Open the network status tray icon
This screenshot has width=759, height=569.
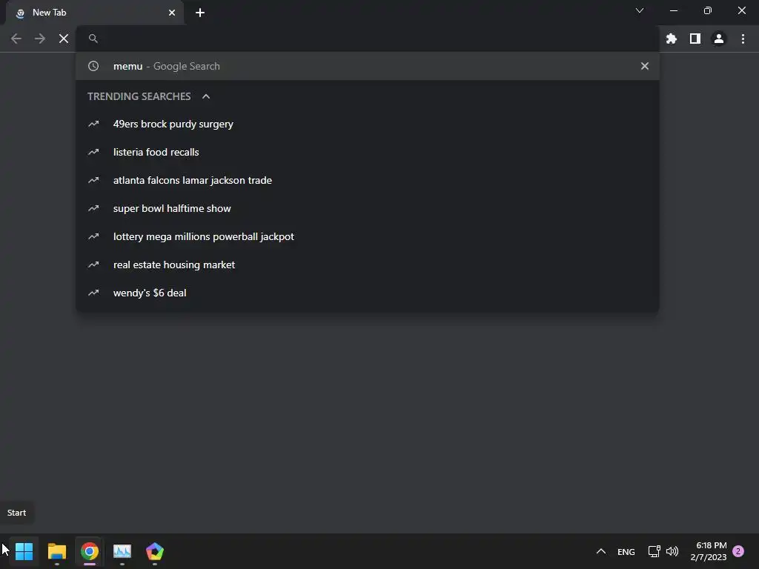[x=654, y=551]
